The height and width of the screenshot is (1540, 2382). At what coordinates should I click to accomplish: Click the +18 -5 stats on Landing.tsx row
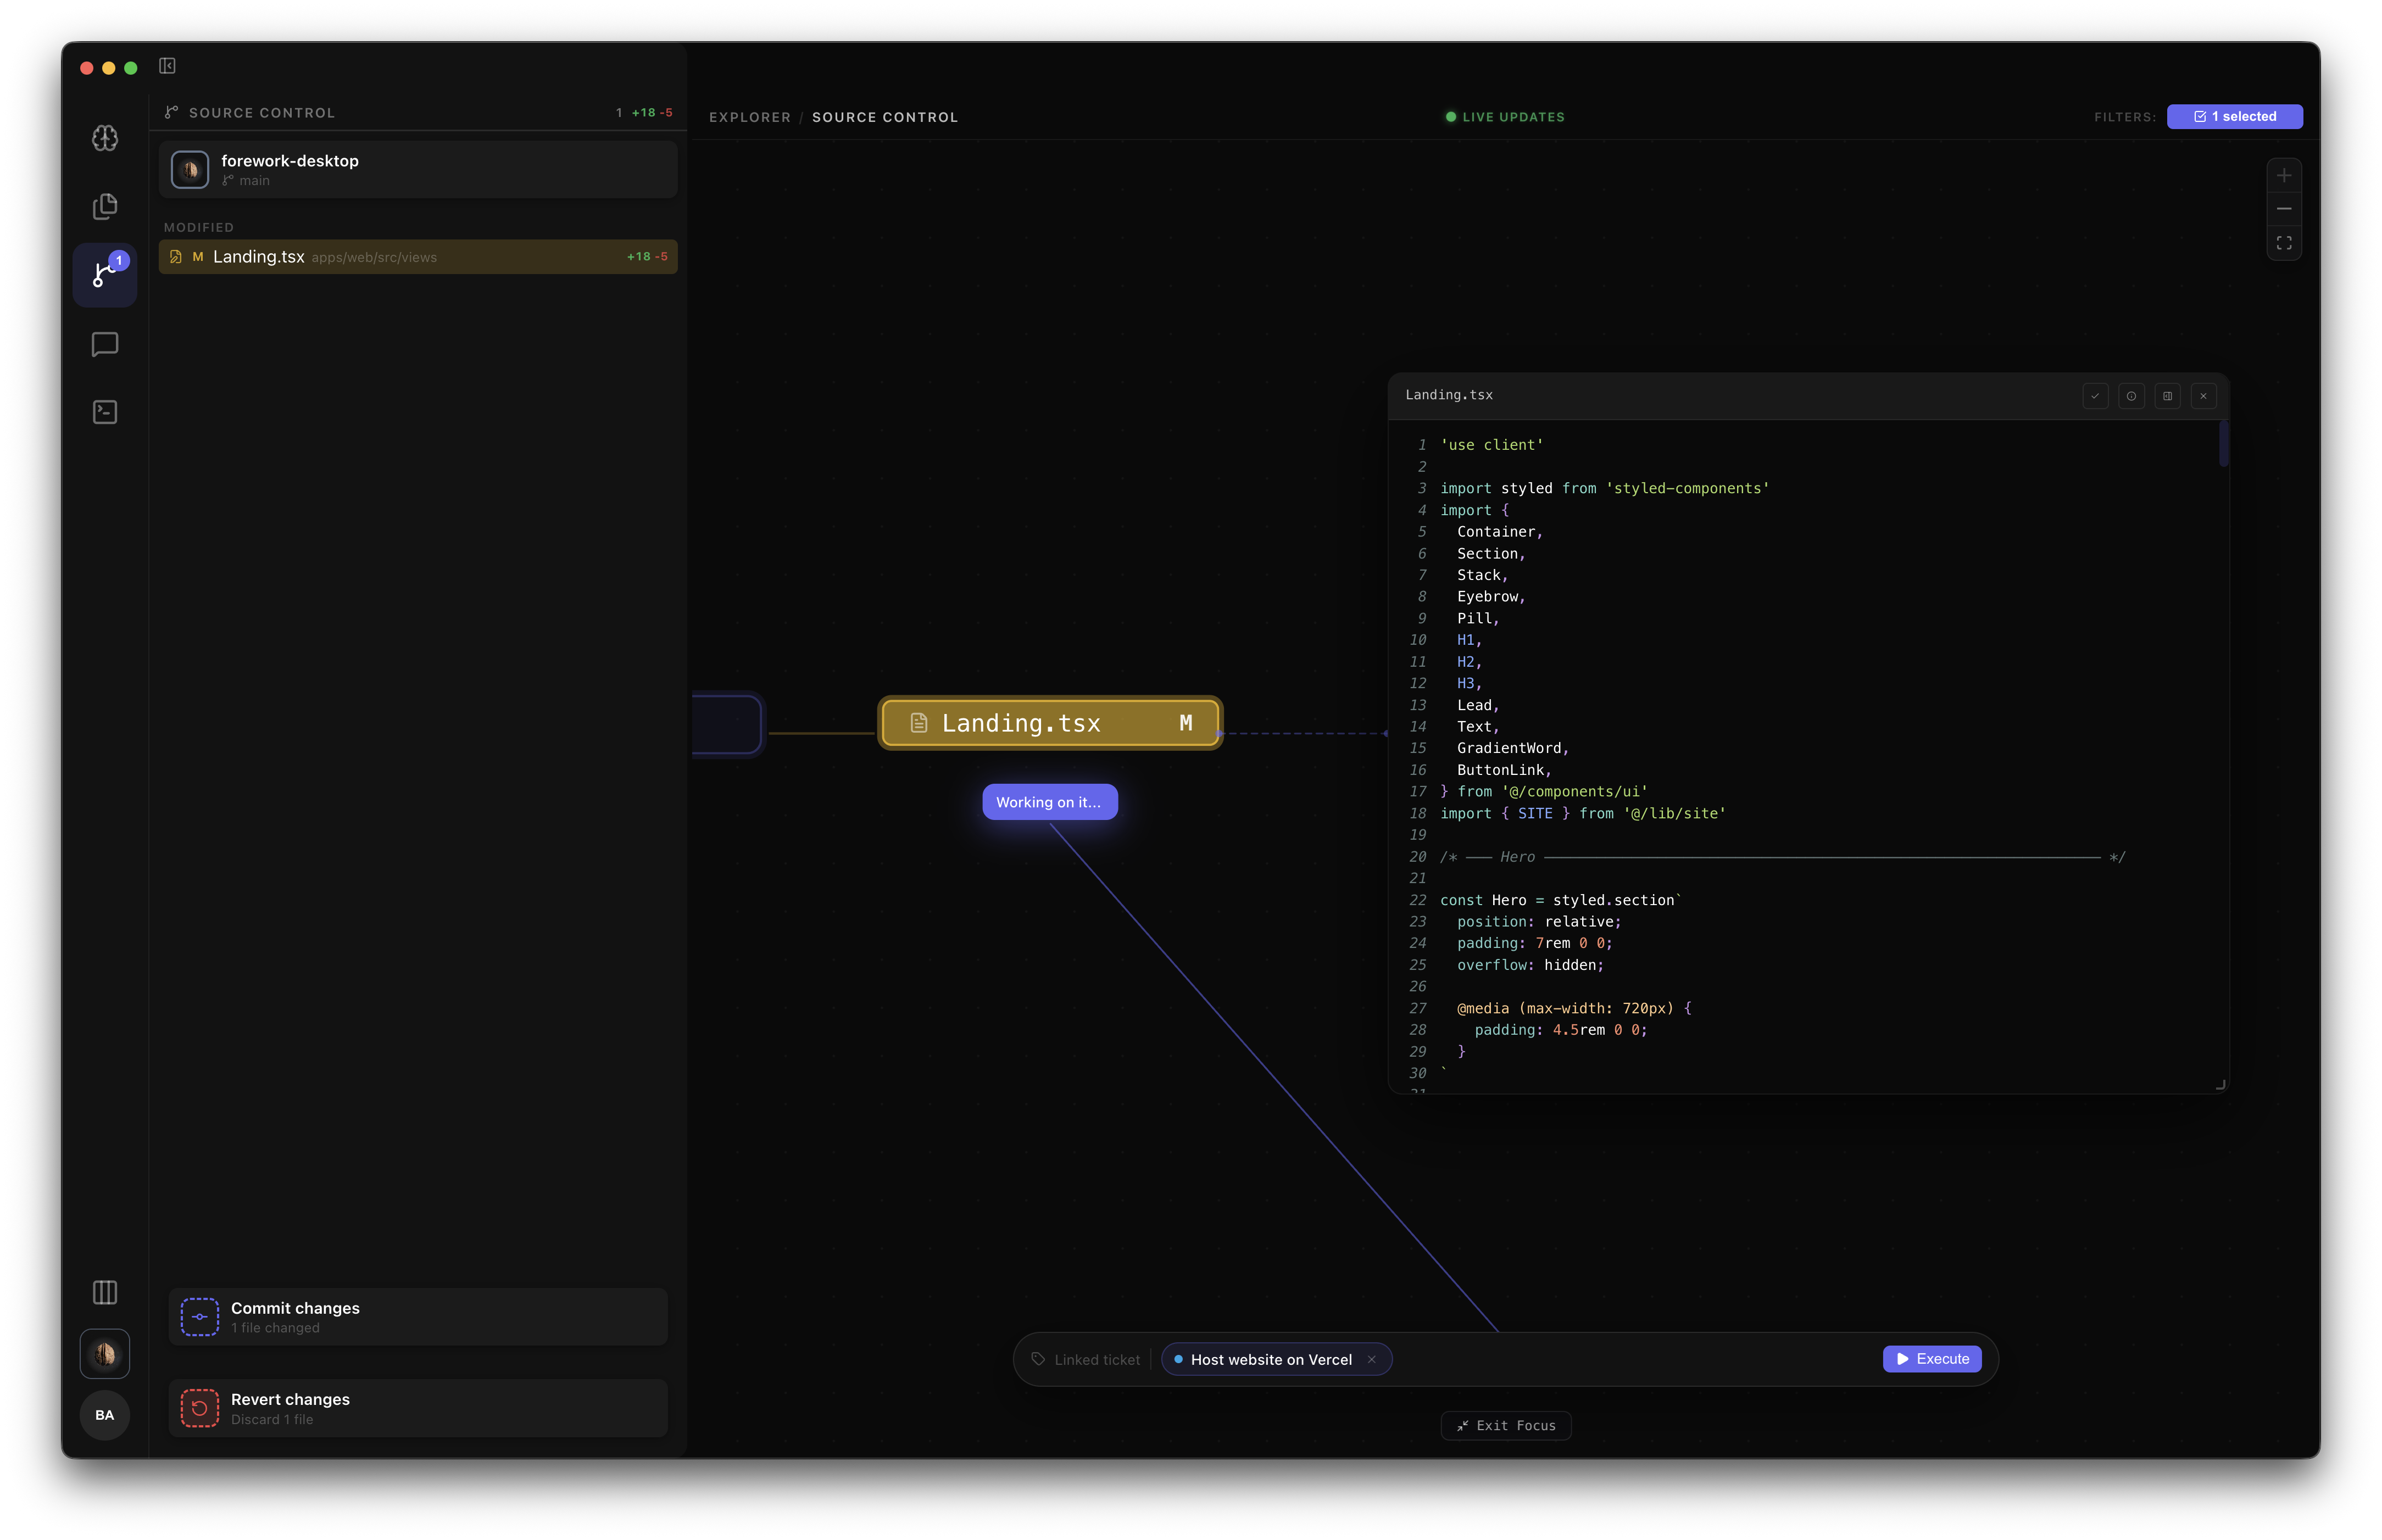[x=647, y=257]
